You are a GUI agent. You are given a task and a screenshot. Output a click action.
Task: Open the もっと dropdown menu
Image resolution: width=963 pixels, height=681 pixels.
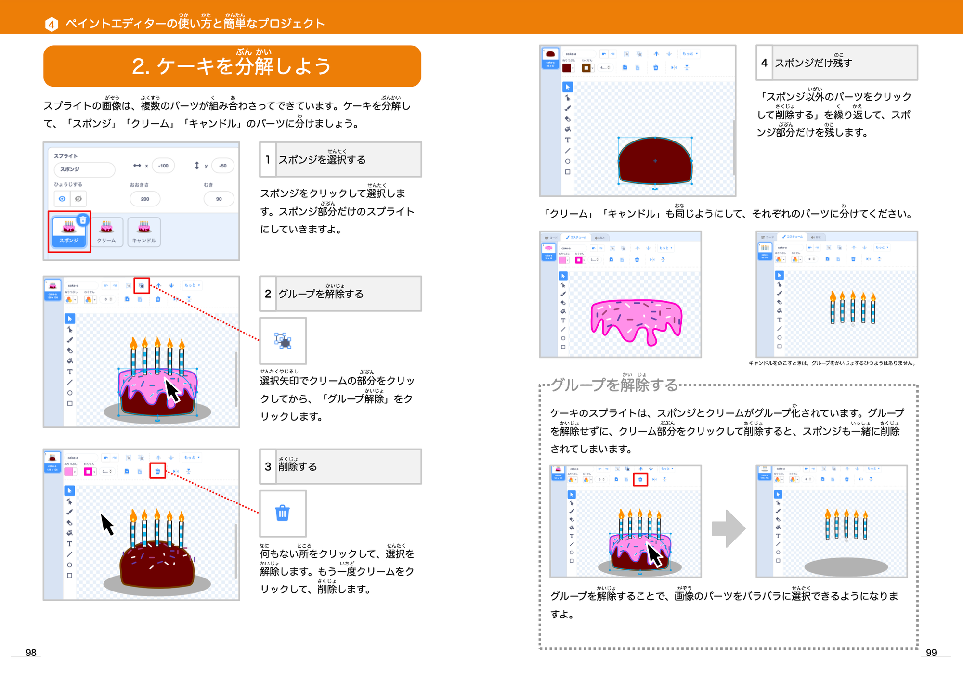(x=192, y=286)
